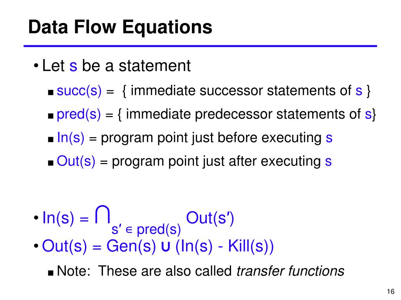
Task: Click the union symbol after Gen(s)
Action: pyautogui.click(x=166, y=247)
